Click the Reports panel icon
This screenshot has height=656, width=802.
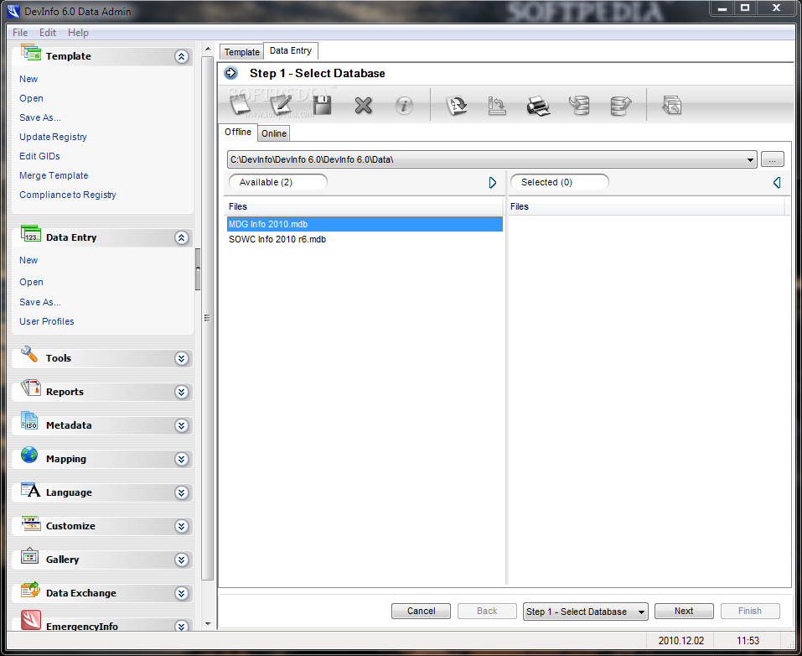click(31, 388)
